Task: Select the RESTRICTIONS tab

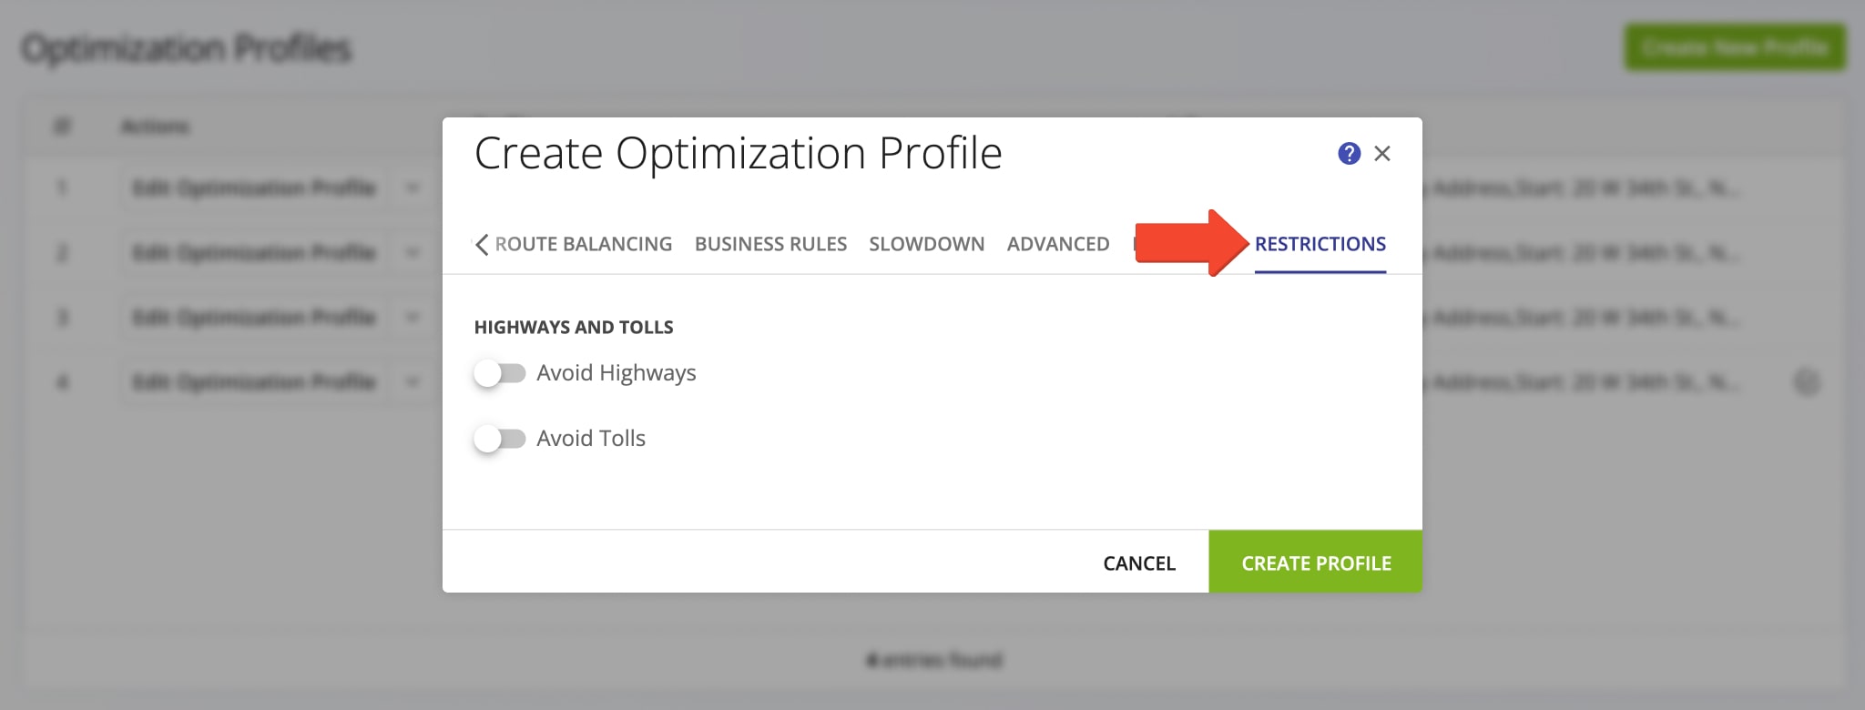Action: pyautogui.click(x=1320, y=244)
